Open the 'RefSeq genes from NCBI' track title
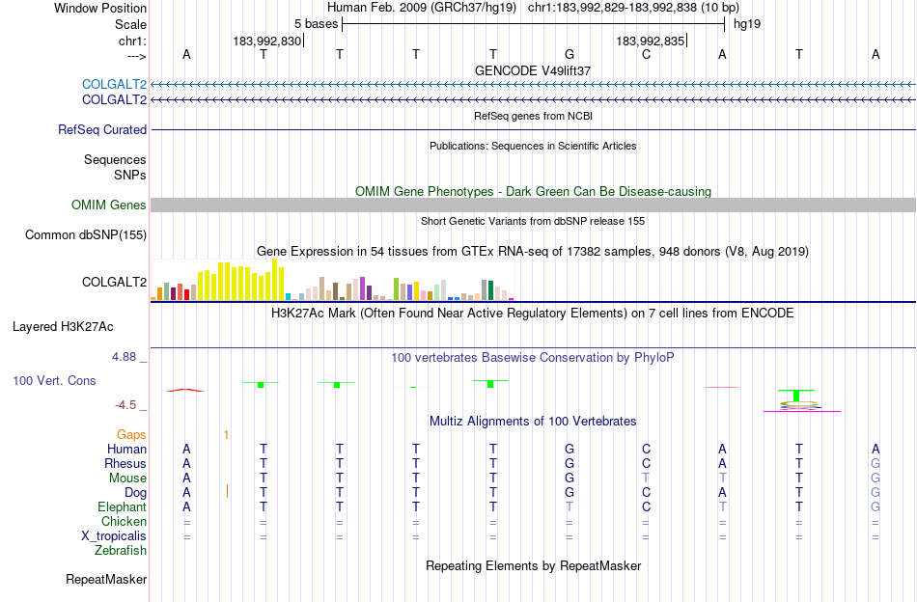This screenshot has width=917, height=602. coord(533,116)
